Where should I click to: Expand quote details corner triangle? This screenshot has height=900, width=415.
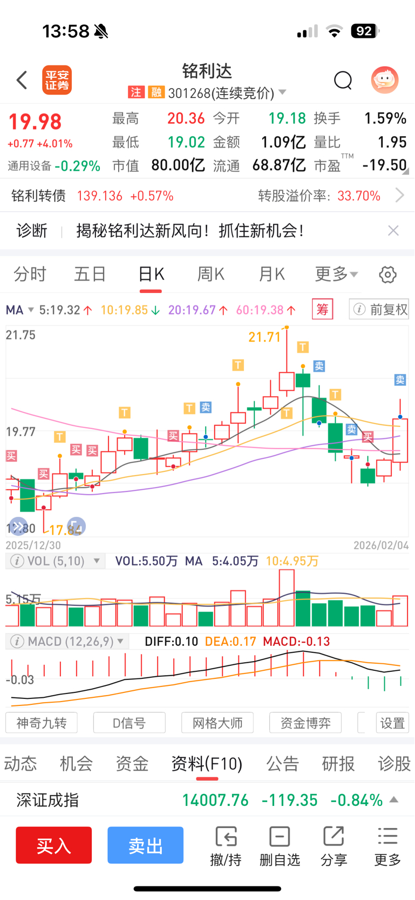405,171
